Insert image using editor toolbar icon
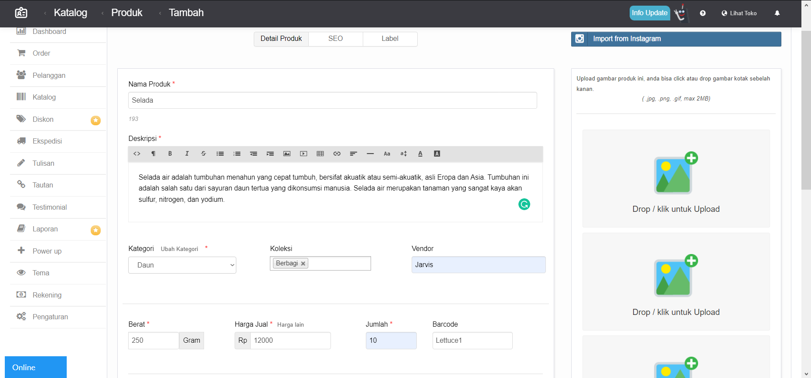Image resolution: width=811 pixels, height=378 pixels. click(x=287, y=154)
